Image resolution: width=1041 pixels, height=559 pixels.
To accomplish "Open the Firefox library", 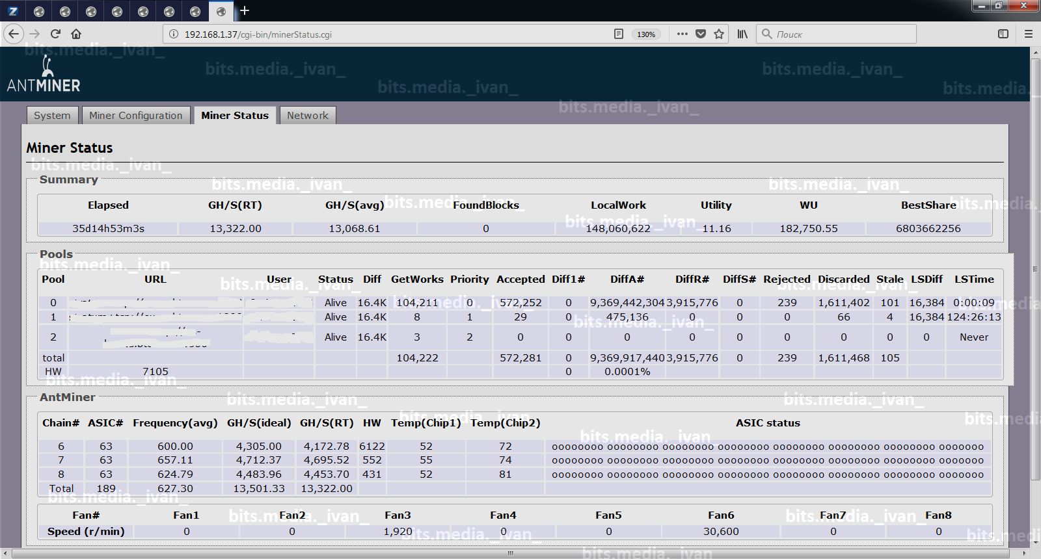I will [x=742, y=34].
